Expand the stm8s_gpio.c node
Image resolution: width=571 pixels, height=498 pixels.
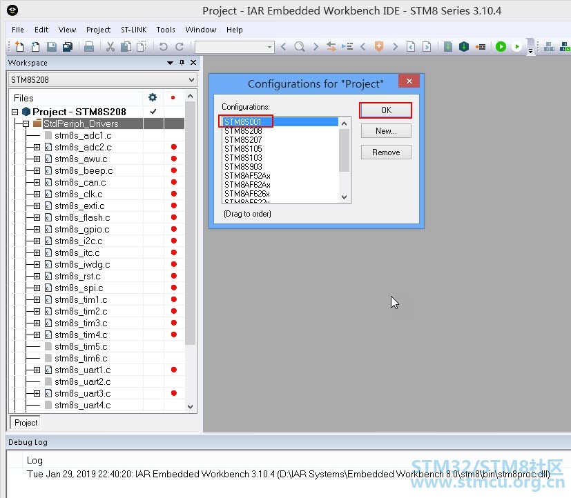click(x=37, y=229)
